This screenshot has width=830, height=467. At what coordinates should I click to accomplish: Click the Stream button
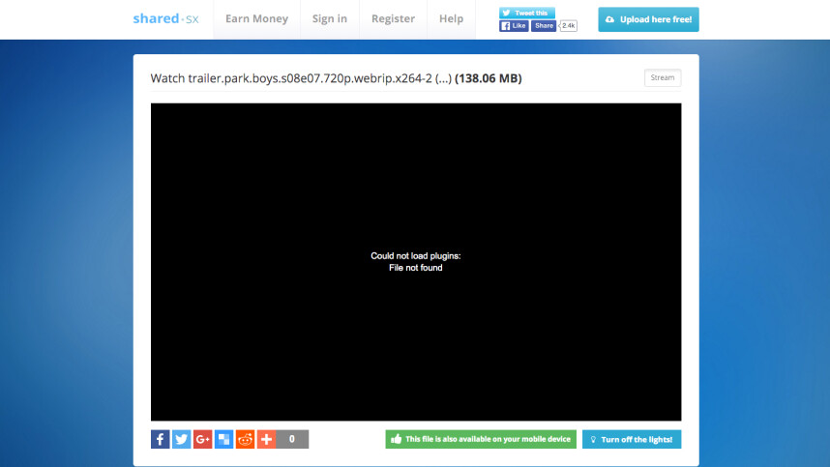[x=663, y=77]
